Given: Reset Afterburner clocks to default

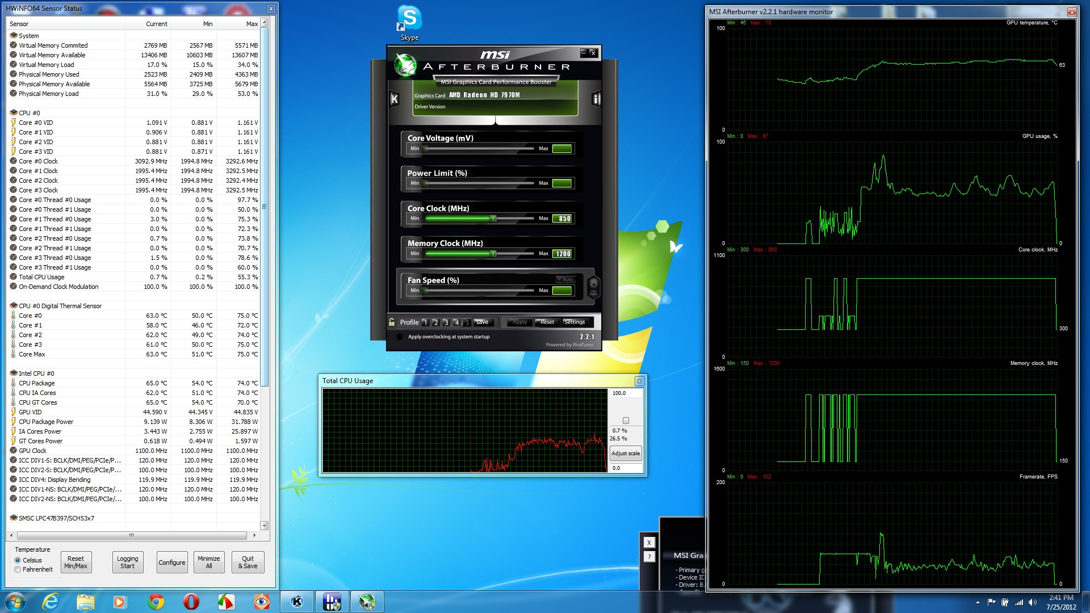Looking at the screenshot, I should 547,322.
